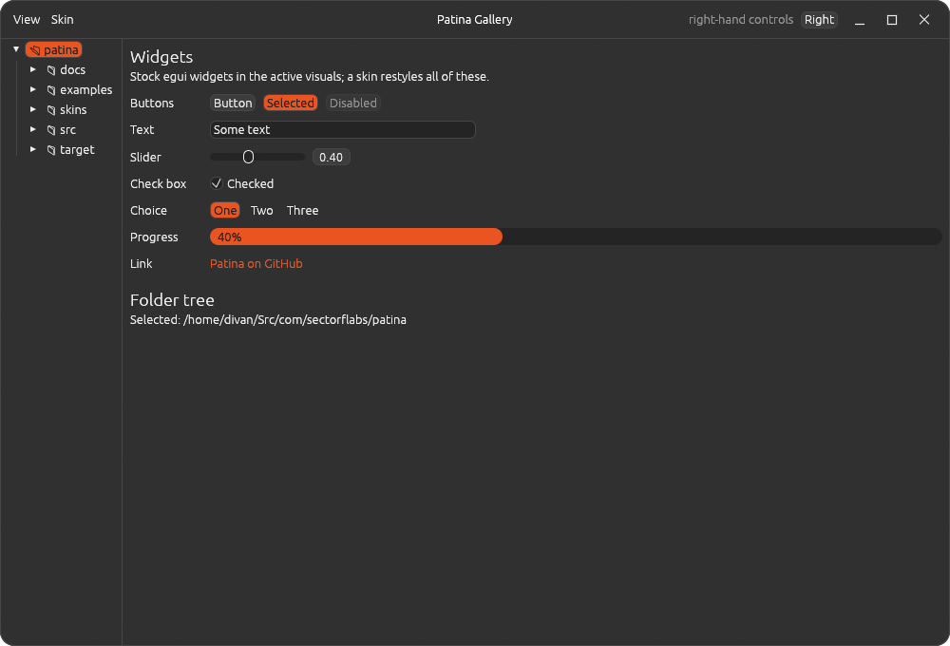Click the Patina Gallery title
Viewport: 950px width, 646px height.
coord(475,19)
